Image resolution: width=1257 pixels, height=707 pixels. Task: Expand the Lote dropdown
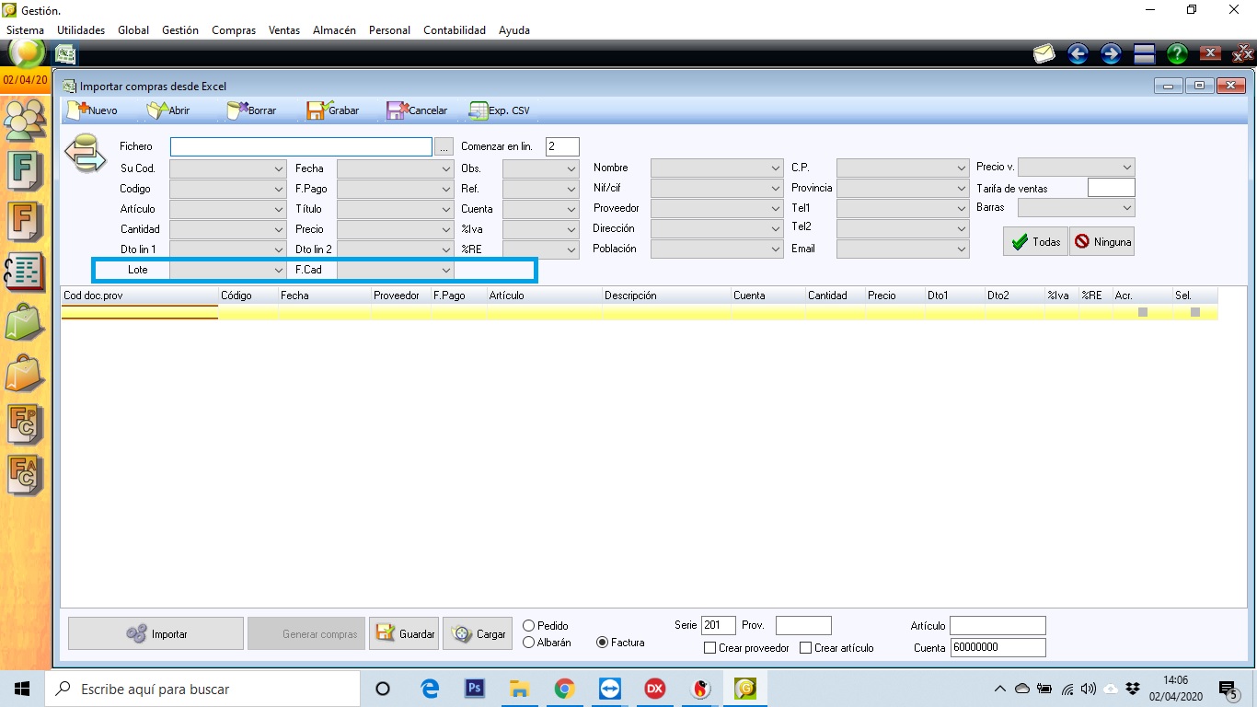(x=228, y=270)
